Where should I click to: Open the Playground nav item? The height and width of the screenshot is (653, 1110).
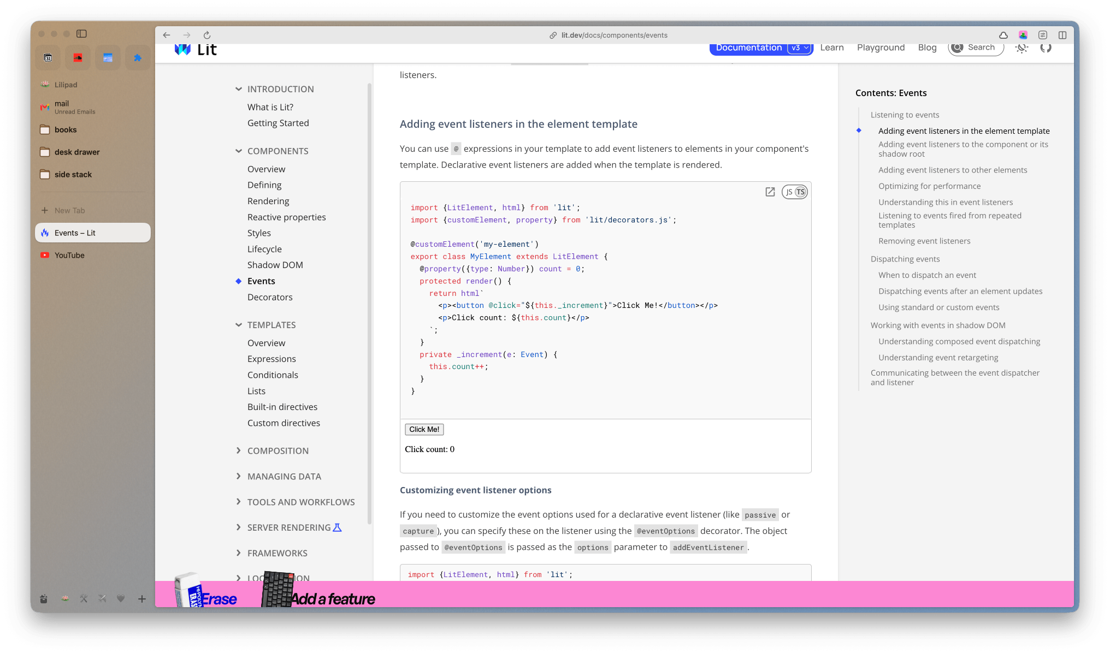point(881,48)
